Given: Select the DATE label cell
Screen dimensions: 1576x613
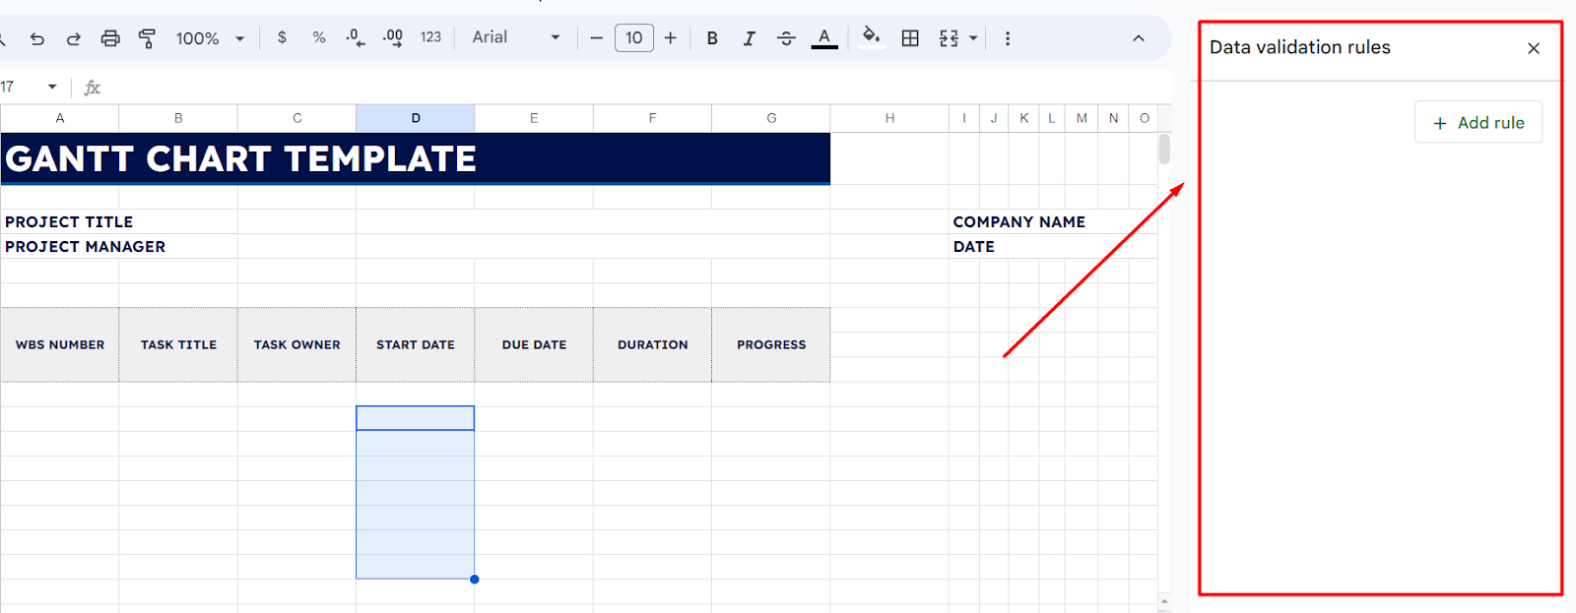Looking at the screenshot, I should click(x=974, y=246).
